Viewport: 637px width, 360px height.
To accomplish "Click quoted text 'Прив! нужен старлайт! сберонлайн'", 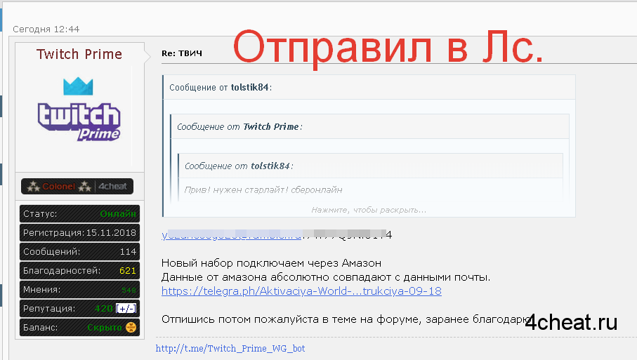I will tap(263, 190).
